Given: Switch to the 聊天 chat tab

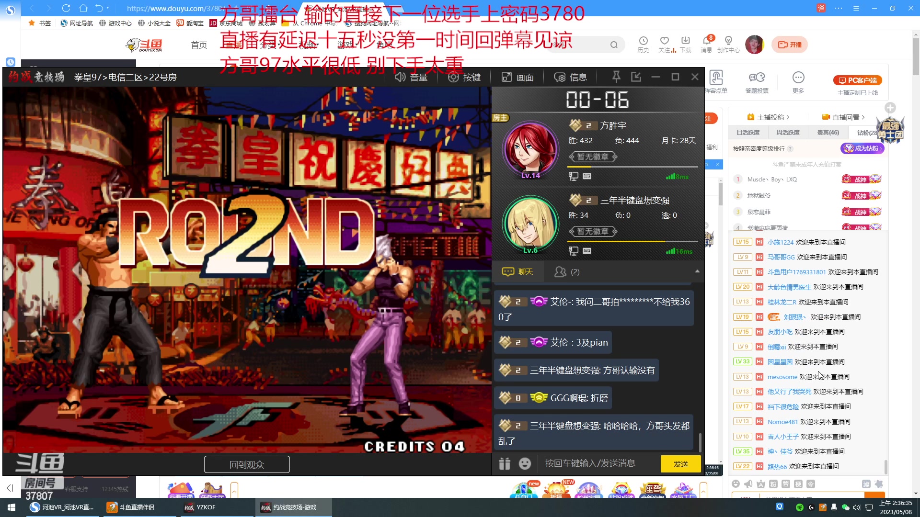Looking at the screenshot, I should (x=517, y=271).
